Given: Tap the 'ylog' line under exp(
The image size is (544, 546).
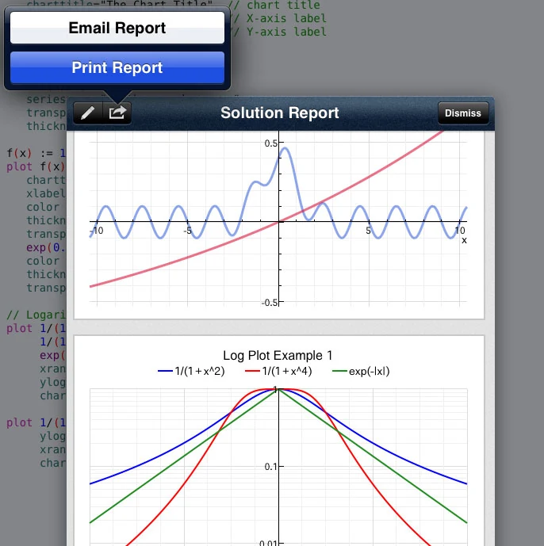Looking at the screenshot, I should tap(52, 382).
